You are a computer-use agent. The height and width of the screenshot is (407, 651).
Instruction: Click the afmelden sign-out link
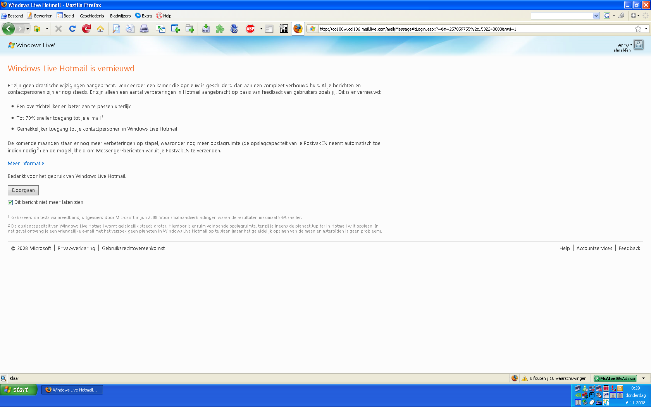tap(622, 50)
